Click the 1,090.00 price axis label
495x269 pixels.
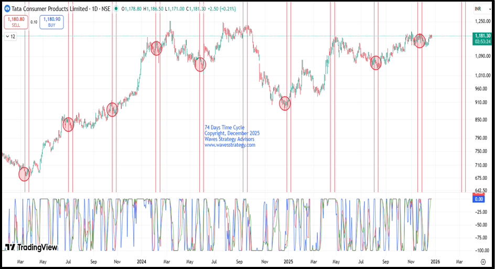(x=483, y=56)
